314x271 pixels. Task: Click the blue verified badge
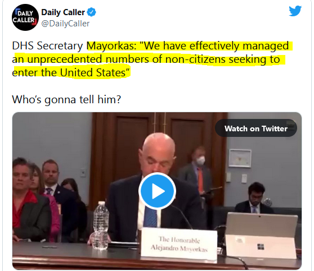click(92, 12)
